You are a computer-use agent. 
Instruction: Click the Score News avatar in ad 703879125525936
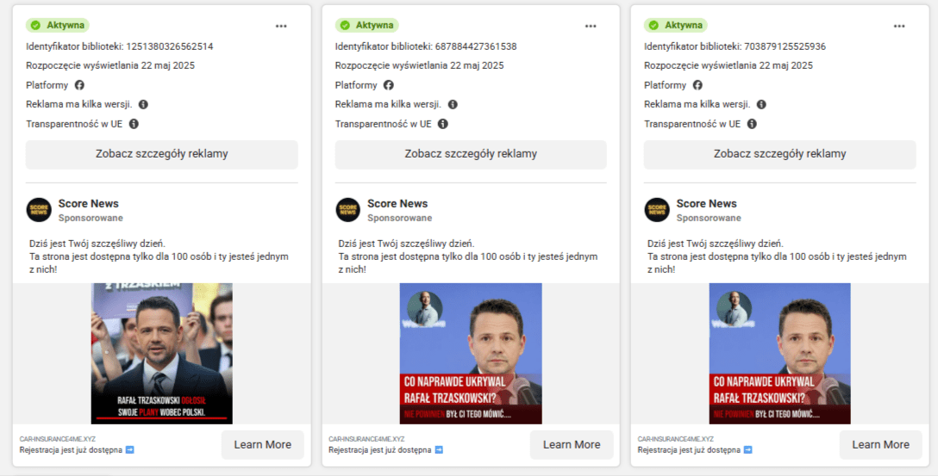tap(657, 210)
